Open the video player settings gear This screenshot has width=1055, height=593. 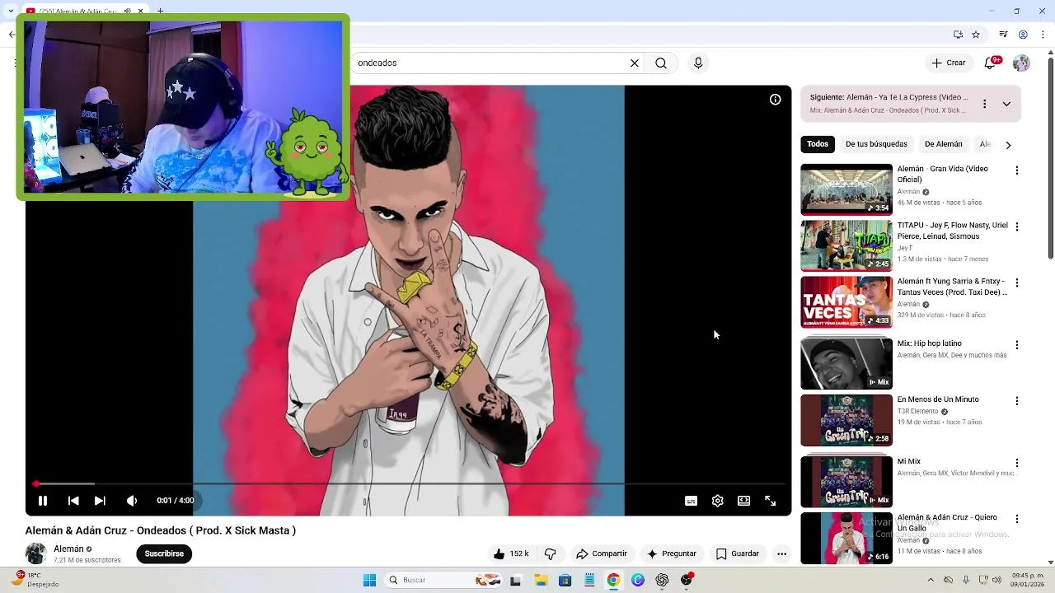pos(718,501)
